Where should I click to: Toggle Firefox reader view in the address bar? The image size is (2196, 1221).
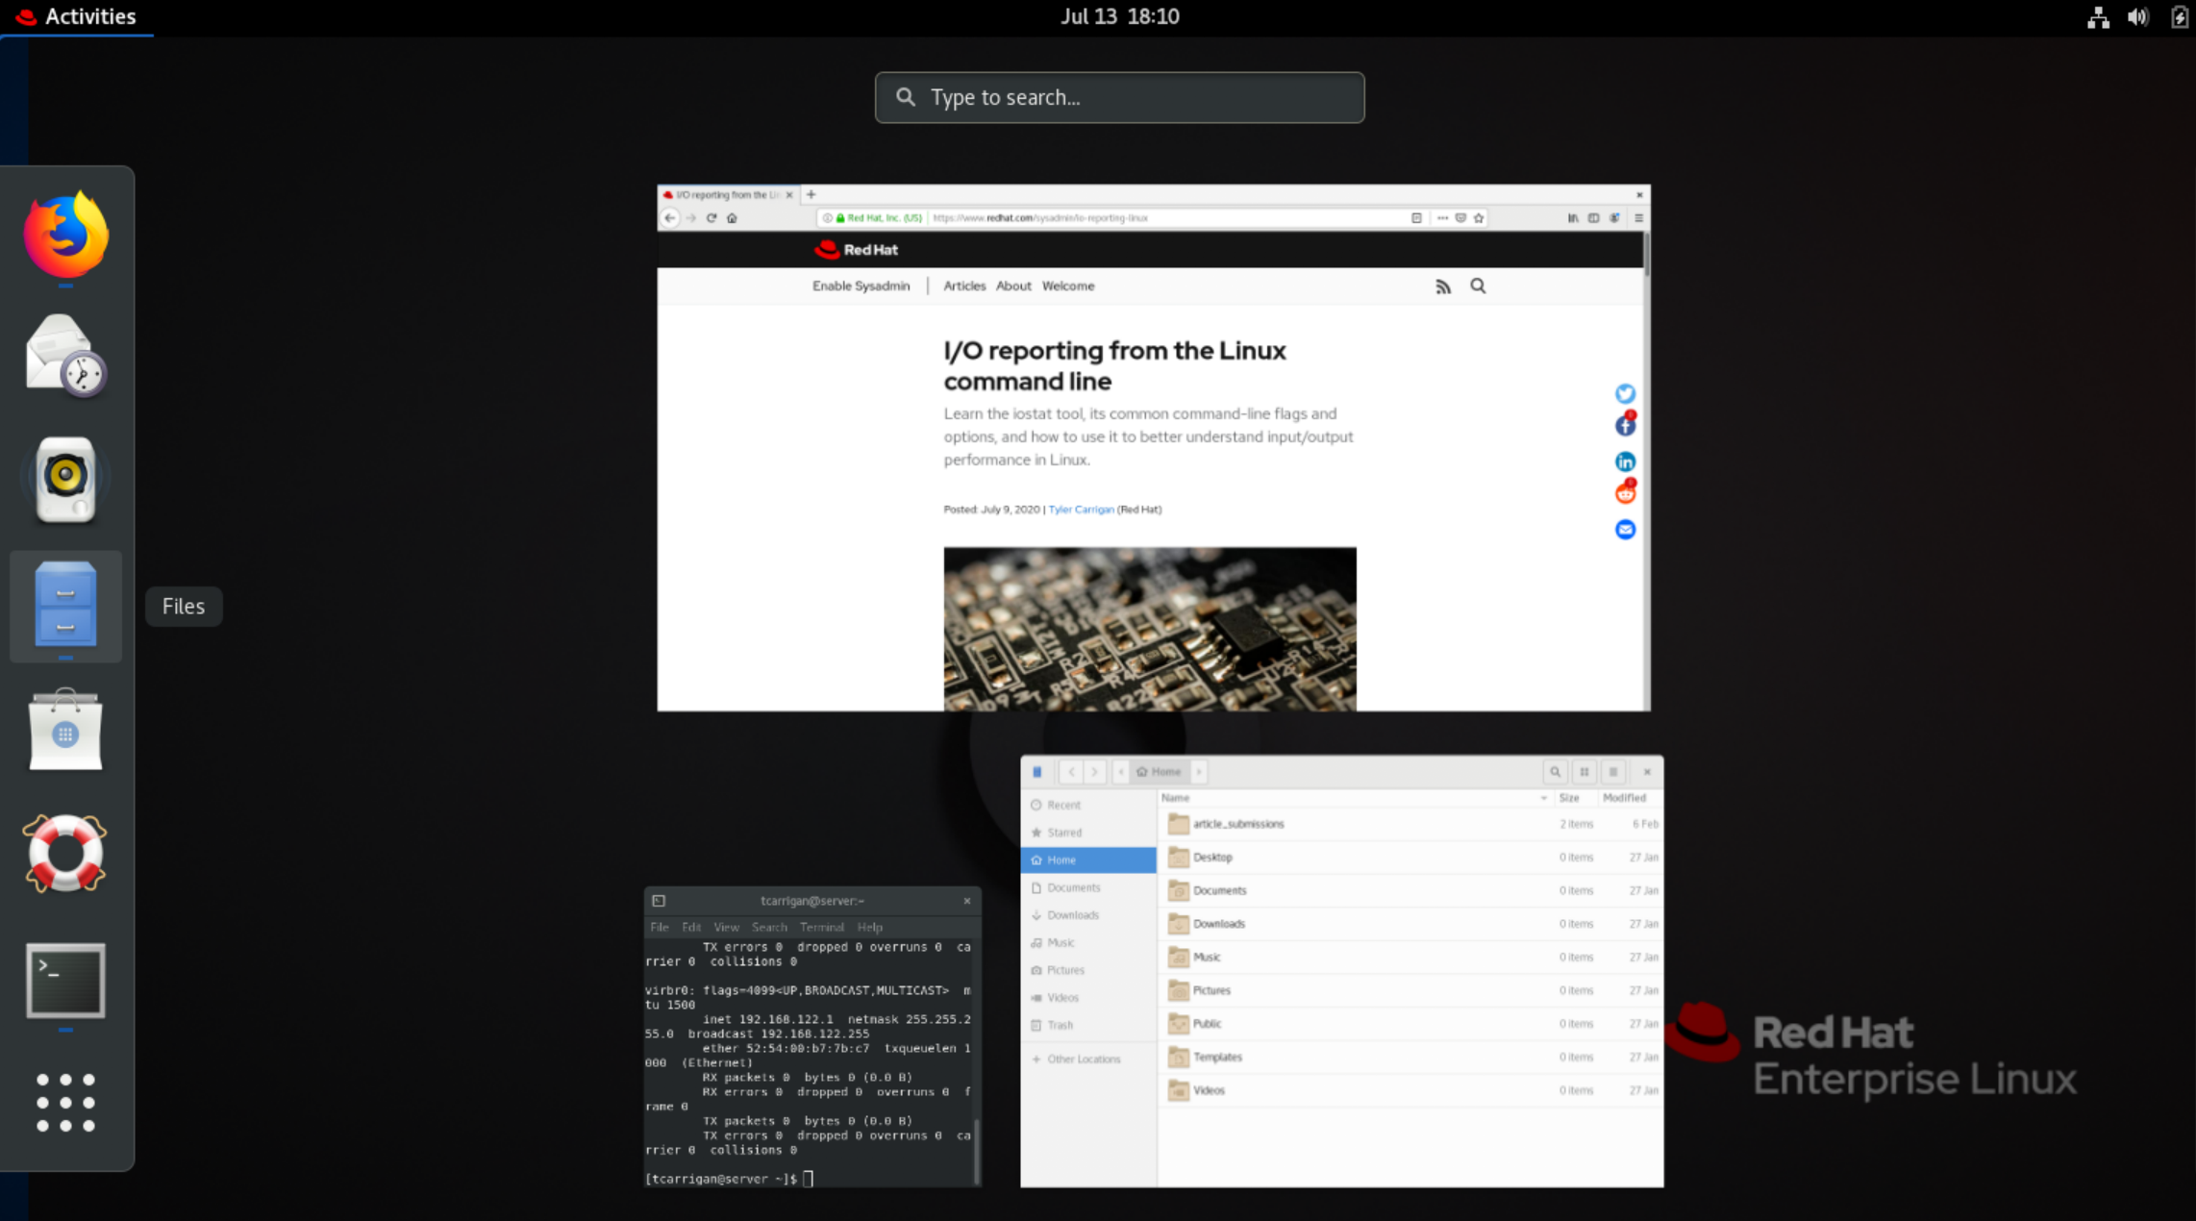(x=1416, y=218)
